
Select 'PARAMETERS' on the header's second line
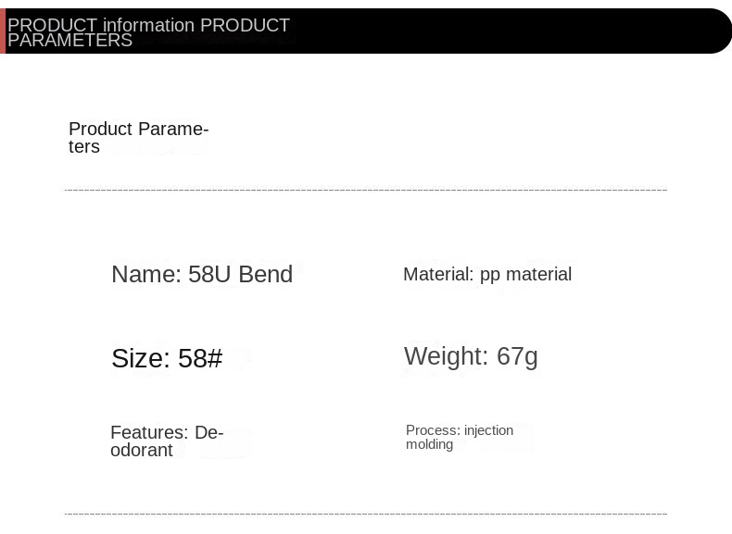70,41
